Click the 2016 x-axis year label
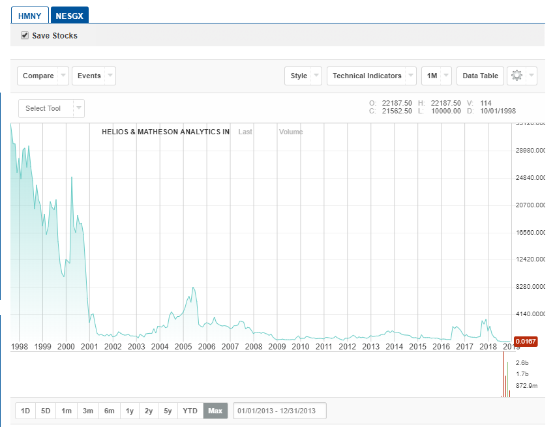This screenshot has height=427, width=555. click(442, 347)
